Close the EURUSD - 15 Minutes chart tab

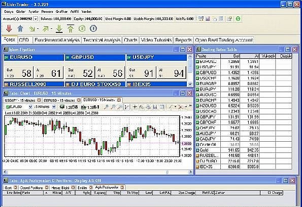click(x=119, y=100)
